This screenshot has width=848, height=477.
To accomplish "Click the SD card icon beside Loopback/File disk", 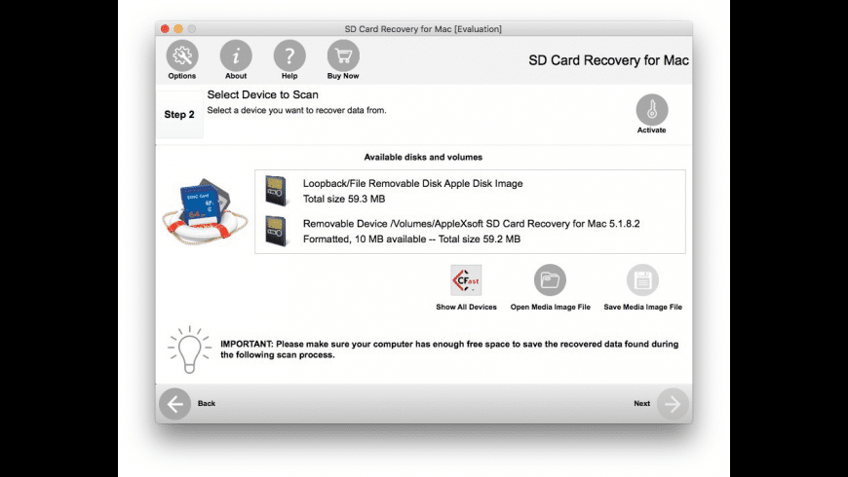I will (x=276, y=191).
